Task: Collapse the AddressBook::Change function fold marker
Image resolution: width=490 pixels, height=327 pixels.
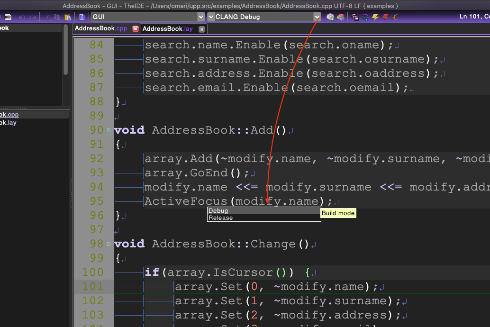Action: click(109, 244)
